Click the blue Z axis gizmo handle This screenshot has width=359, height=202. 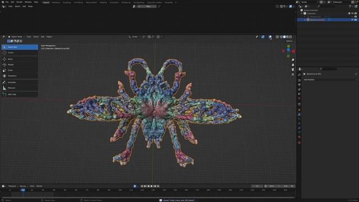pyautogui.click(x=288, y=50)
